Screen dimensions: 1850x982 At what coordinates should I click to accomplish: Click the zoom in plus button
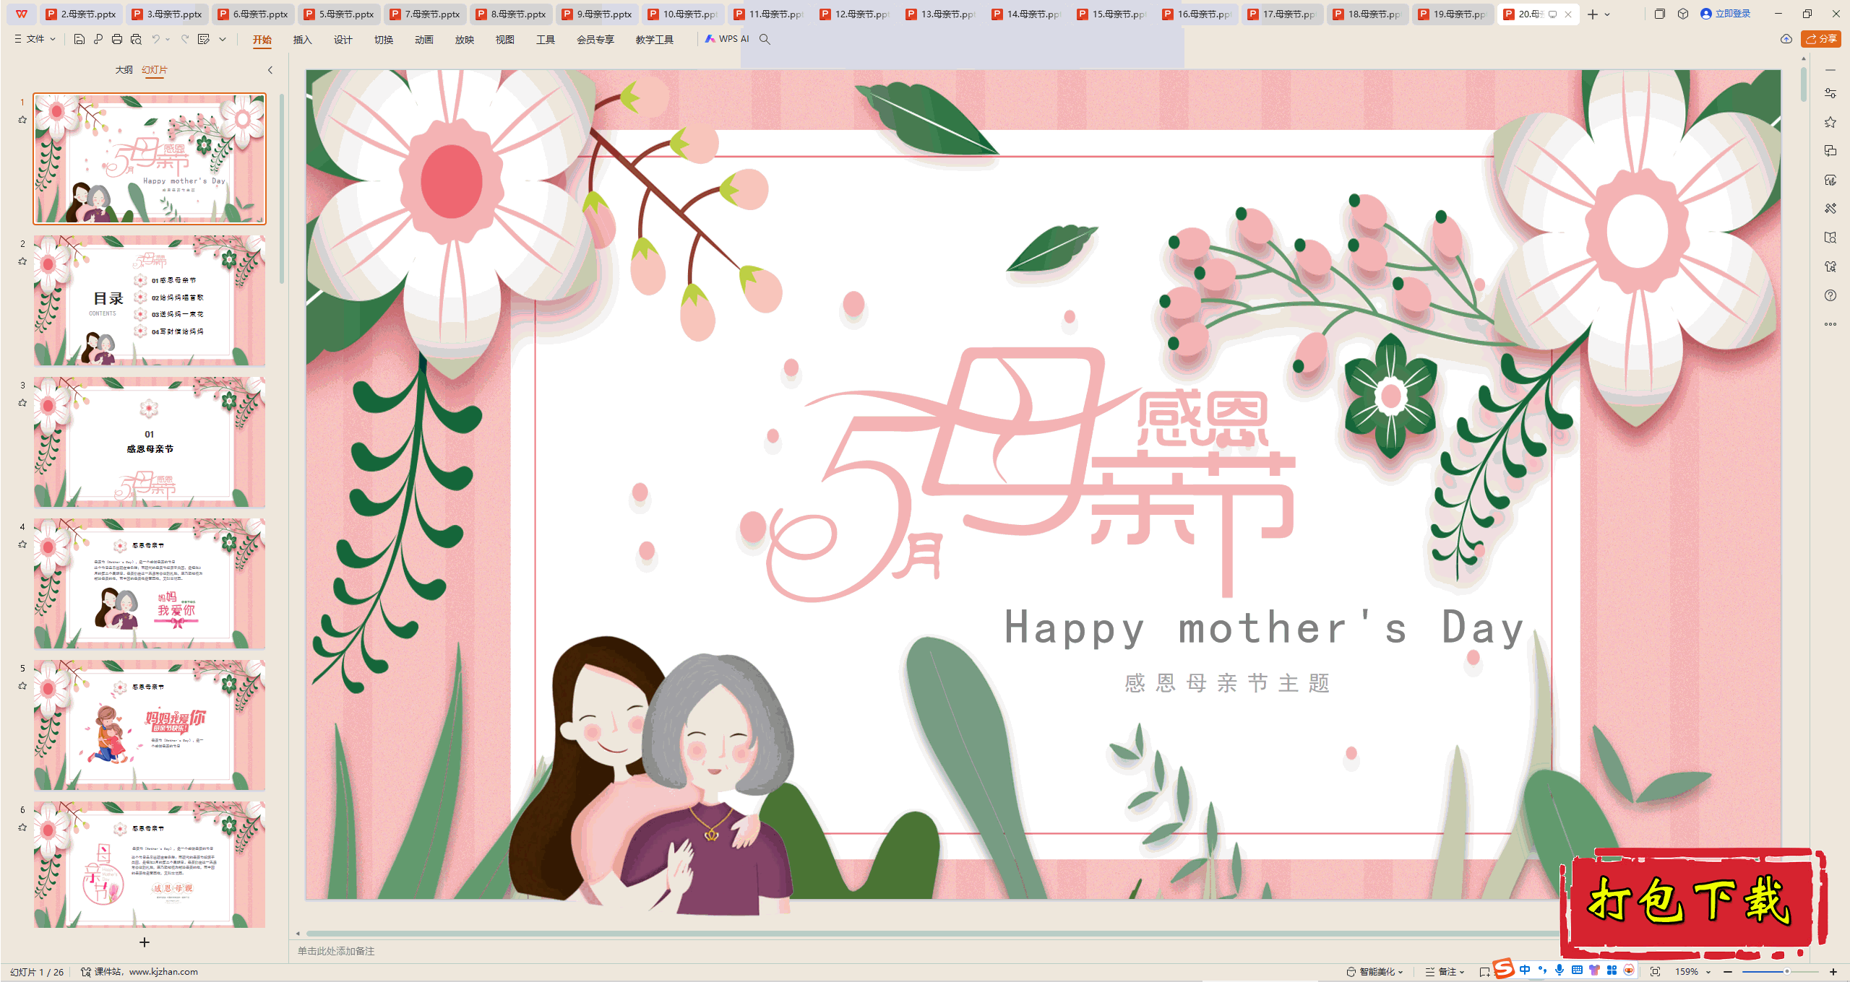tap(1833, 972)
